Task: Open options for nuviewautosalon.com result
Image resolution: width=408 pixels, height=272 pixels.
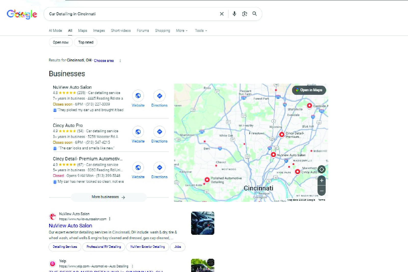Action: pyautogui.click(x=110, y=219)
